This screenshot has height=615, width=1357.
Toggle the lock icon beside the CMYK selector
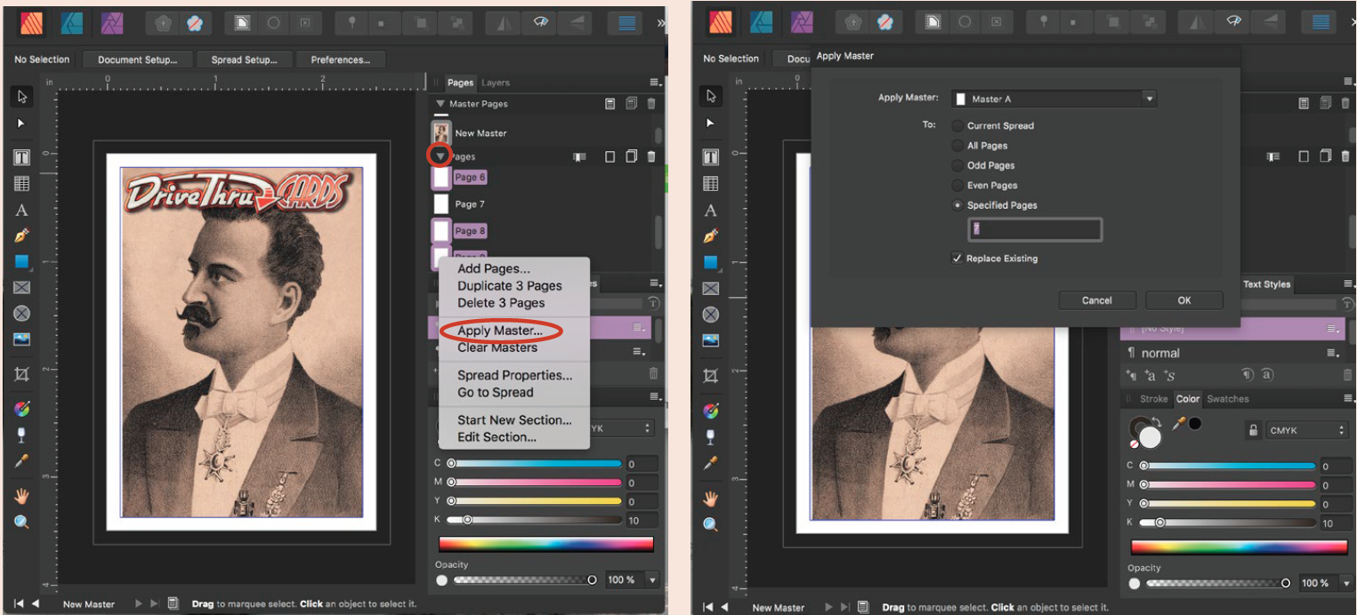(1253, 430)
